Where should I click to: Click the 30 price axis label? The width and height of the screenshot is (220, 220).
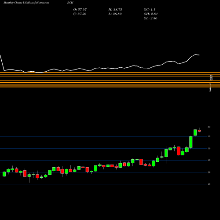tap(209, 148)
